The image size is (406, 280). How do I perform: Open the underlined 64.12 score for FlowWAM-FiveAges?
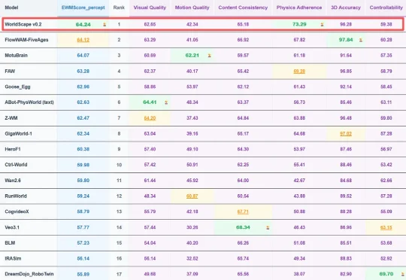click(83, 40)
